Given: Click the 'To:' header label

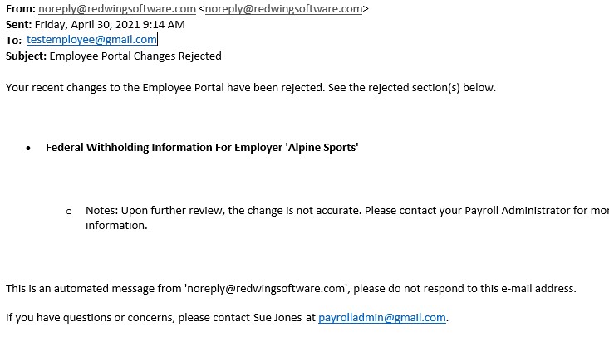Looking at the screenshot, I should 13,40.
